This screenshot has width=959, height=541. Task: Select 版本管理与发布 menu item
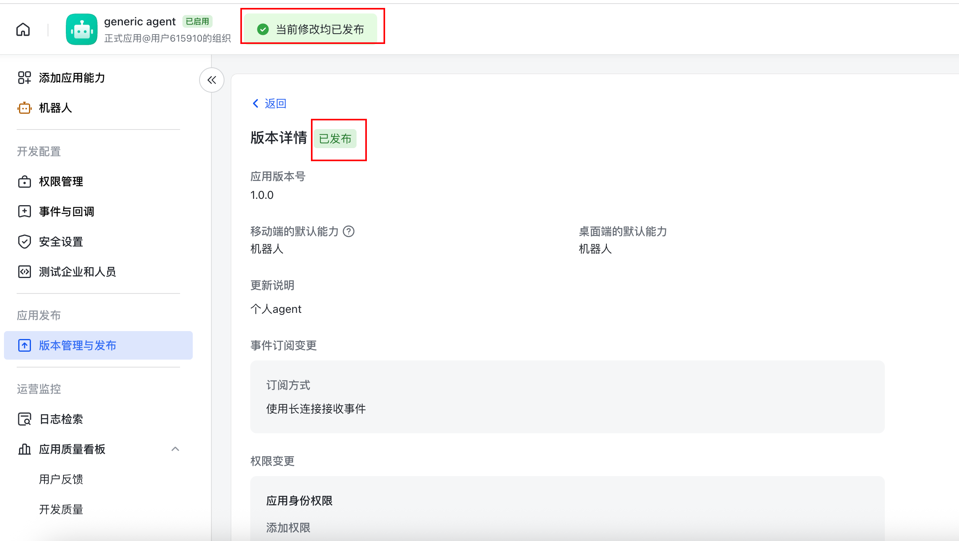pyautogui.click(x=77, y=345)
